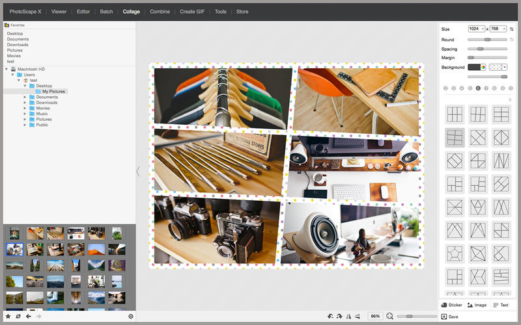Select the 7-photo layout count
521x325 pixels.
(x=486, y=88)
